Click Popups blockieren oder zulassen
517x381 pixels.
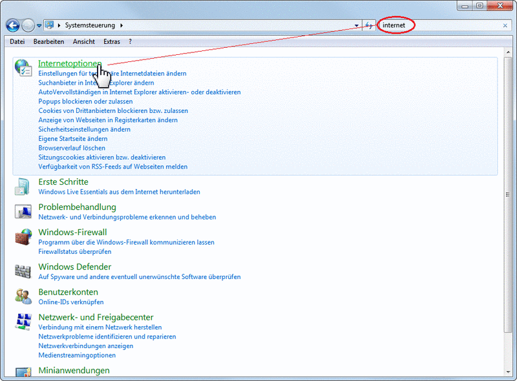85,101
